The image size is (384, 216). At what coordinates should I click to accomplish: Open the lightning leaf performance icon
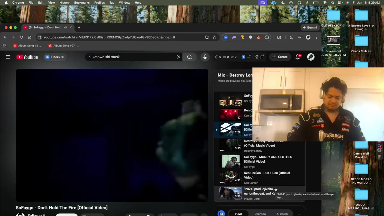[292, 37]
